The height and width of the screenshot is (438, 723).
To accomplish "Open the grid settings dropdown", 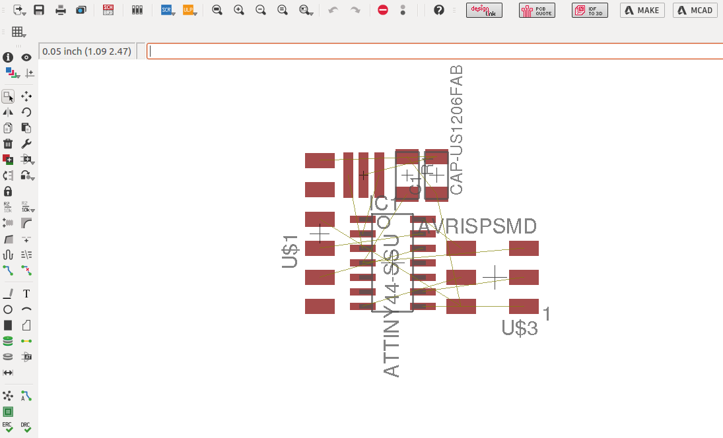I will (x=19, y=32).
